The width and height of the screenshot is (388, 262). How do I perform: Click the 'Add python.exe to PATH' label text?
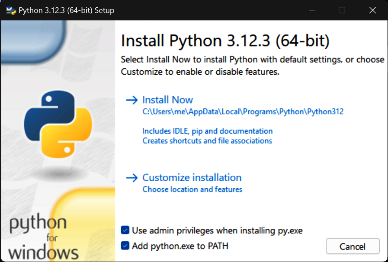click(x=180, y=246)
